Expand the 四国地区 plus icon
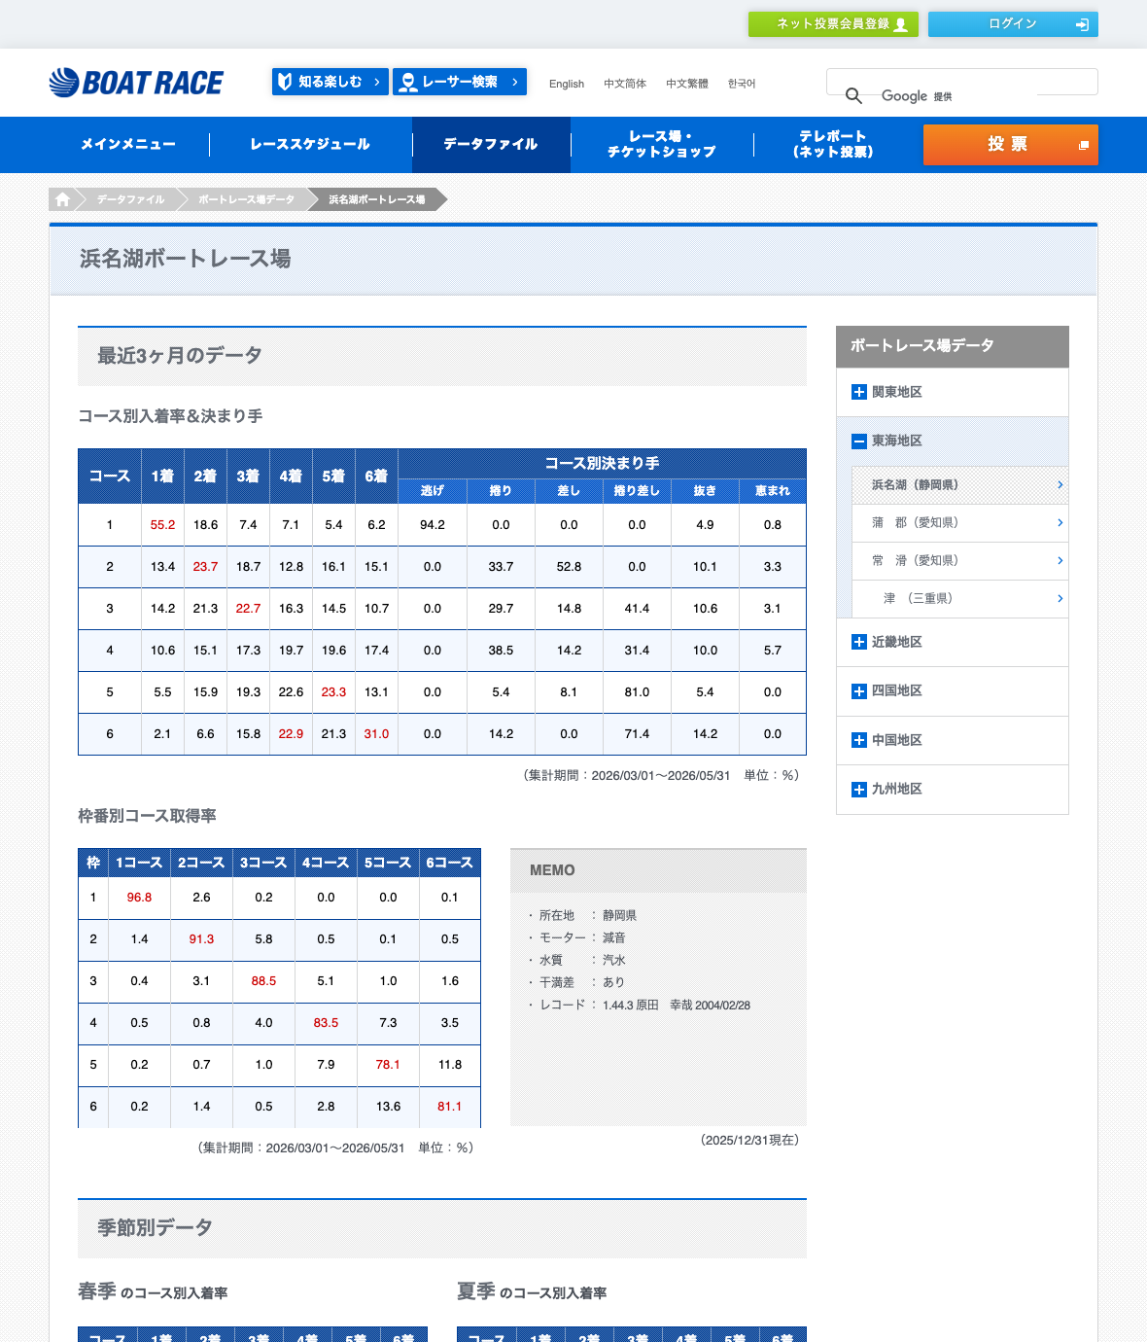The width and height of the screenshot is (1147, 1342). click(x=859, y=690)
